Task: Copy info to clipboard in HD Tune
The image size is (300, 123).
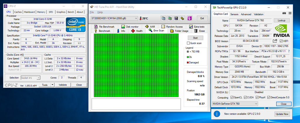Action: pyautogui.click(x=163, y=18)
